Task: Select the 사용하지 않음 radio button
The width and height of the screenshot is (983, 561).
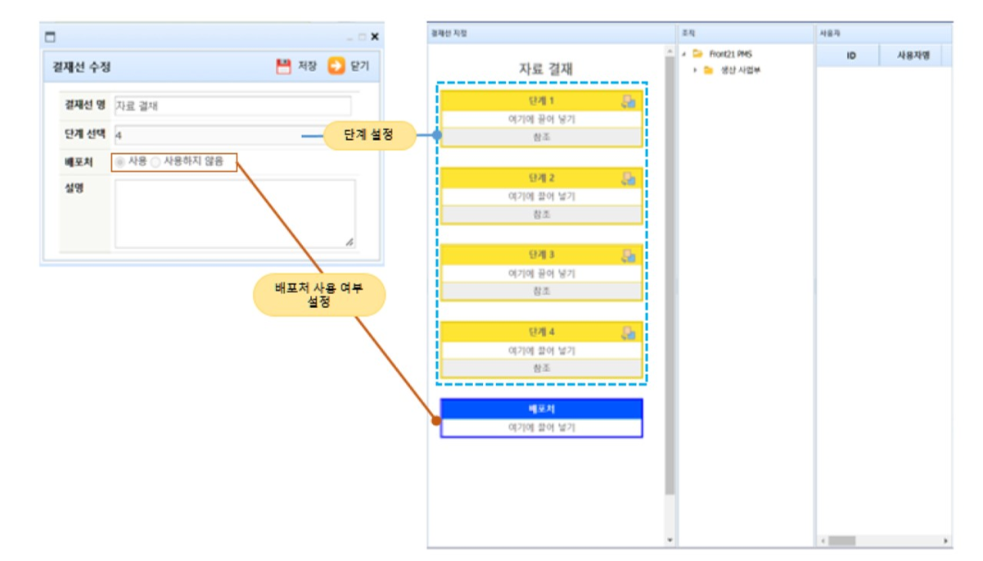Action: 156,162
